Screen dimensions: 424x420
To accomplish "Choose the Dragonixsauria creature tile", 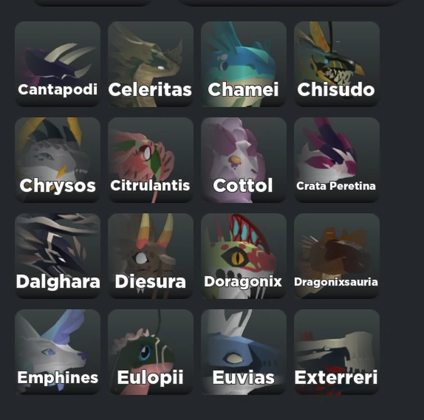I will (x=336, y=256).
